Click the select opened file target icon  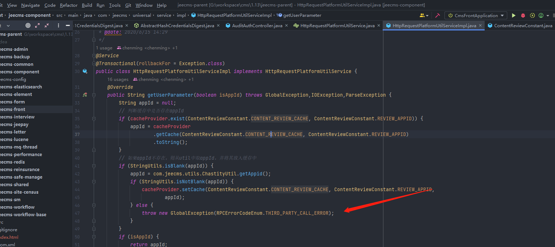pyautogui.click(x=28, y=25)
